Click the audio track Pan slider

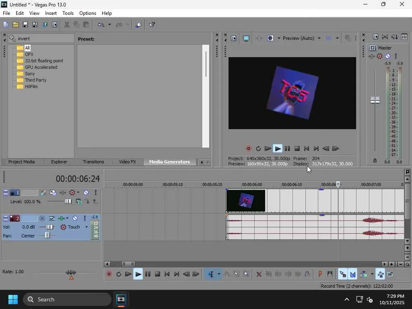click(47, 235)
